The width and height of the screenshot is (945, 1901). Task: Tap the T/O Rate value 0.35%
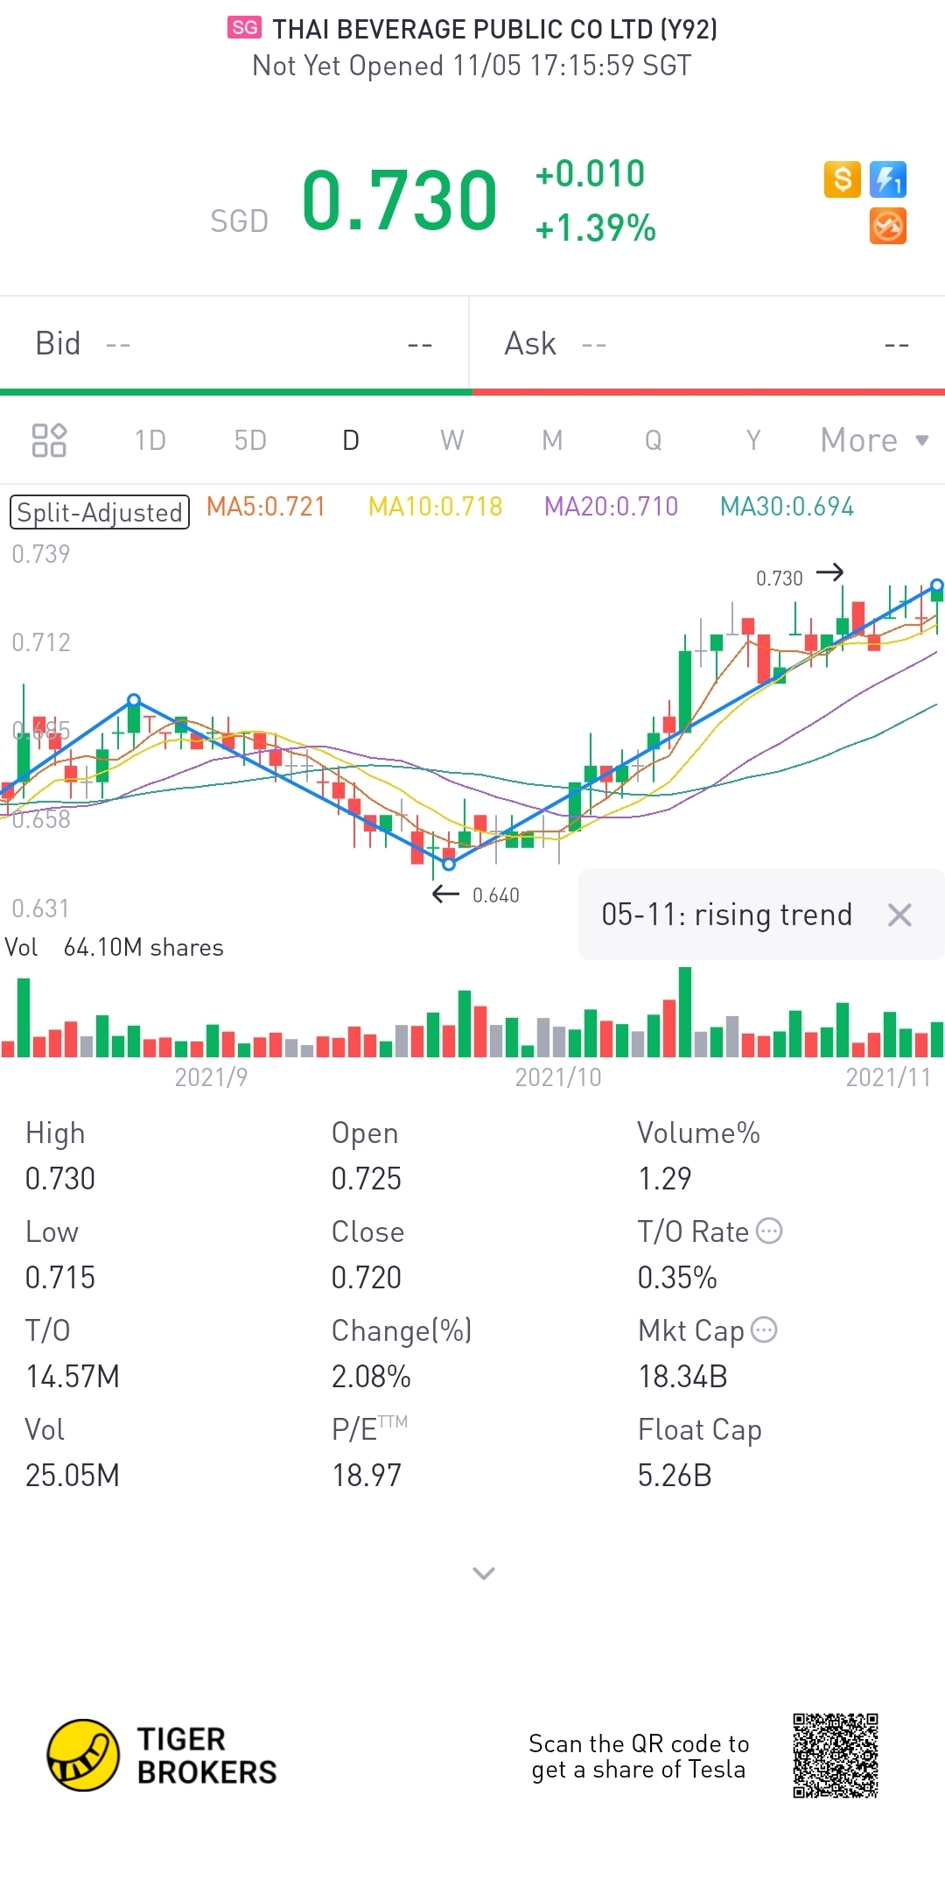click(677, 1278)
